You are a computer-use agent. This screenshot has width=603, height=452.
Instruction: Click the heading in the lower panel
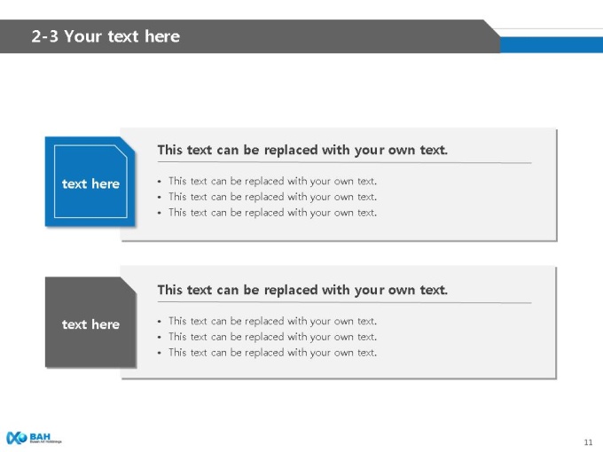click(302, 290)
